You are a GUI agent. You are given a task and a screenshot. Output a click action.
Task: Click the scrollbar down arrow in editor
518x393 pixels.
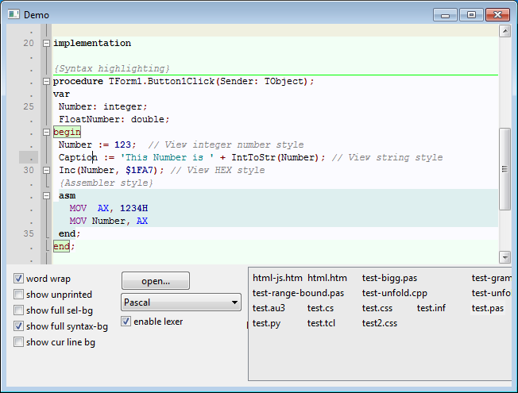[x=504, y=256]
